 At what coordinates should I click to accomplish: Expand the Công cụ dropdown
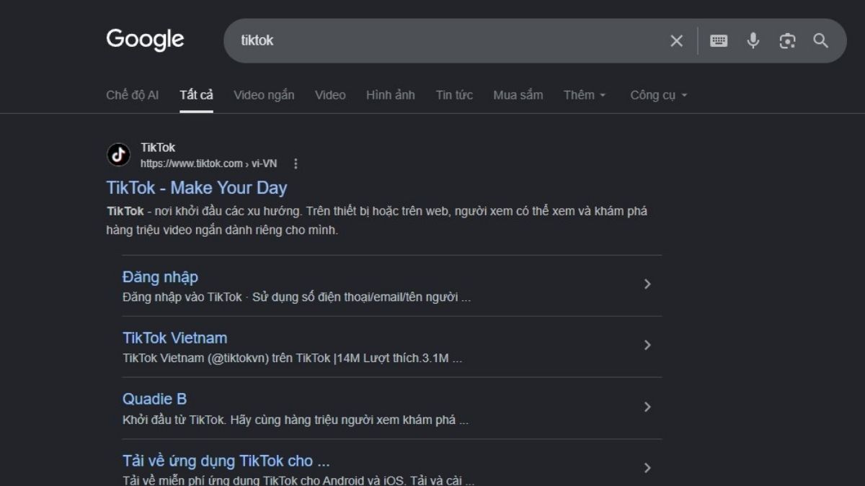tap(659, 95)
